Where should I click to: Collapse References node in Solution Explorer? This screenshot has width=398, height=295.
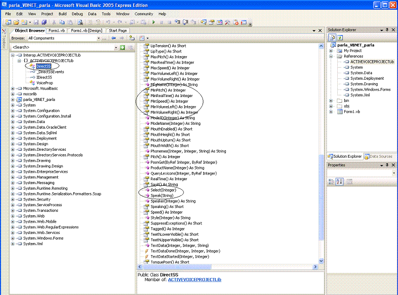(331, 56)
